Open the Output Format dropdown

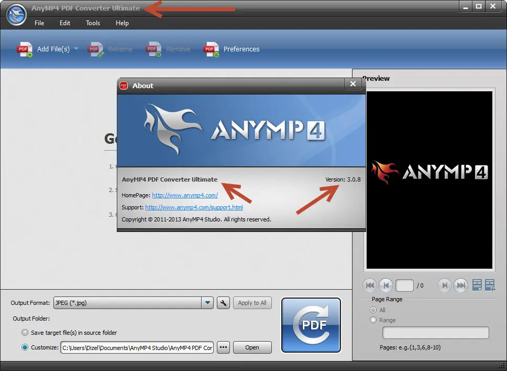(x=207, y=303)
